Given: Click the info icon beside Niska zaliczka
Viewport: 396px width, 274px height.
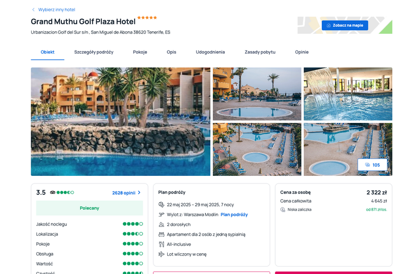Looking at the screenshot, I should [283, 210].
